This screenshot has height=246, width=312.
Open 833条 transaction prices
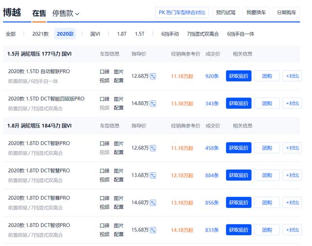(x=212, y=230)
